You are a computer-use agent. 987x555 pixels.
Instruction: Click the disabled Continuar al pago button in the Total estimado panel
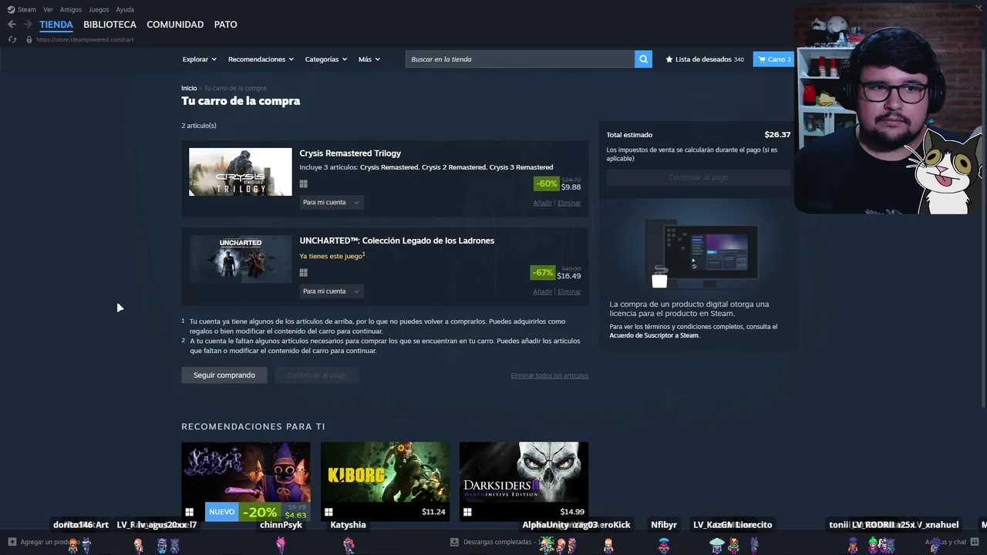click(699, 177)
